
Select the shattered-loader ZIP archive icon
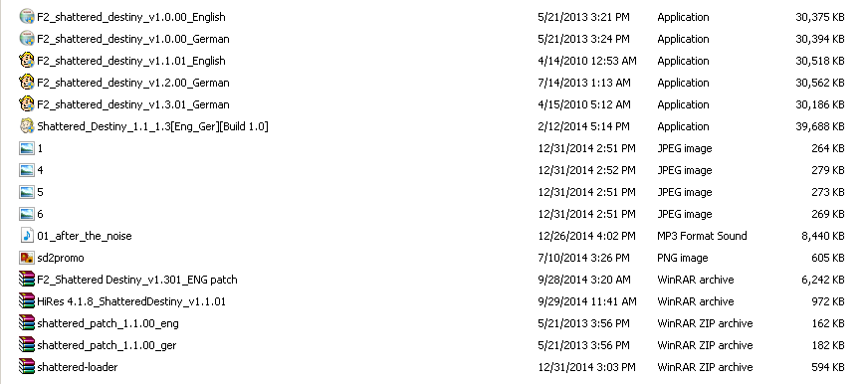pos(27,367)
